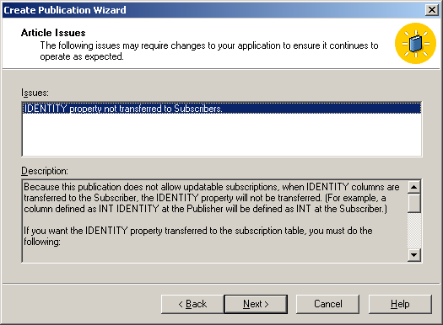Close the Create Publication Wizard window
Image resolution: width=443 pixels, height=325 pixels.
click(x=432, y=10)
